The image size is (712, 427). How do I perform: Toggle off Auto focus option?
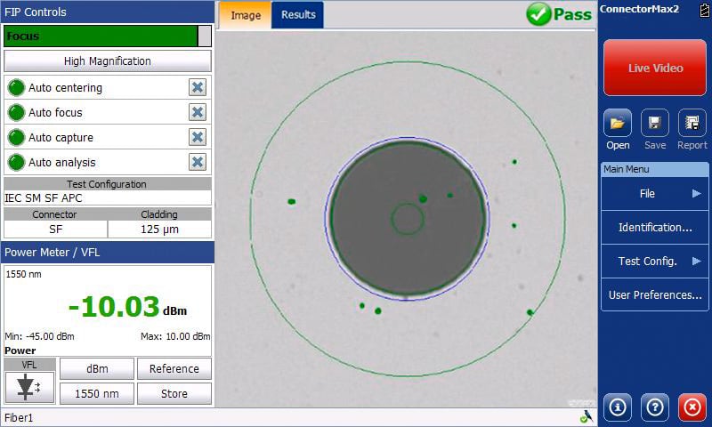click(198, 112)
